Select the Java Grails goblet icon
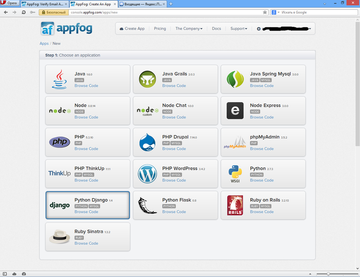The image size is (360, 277). 148,79
